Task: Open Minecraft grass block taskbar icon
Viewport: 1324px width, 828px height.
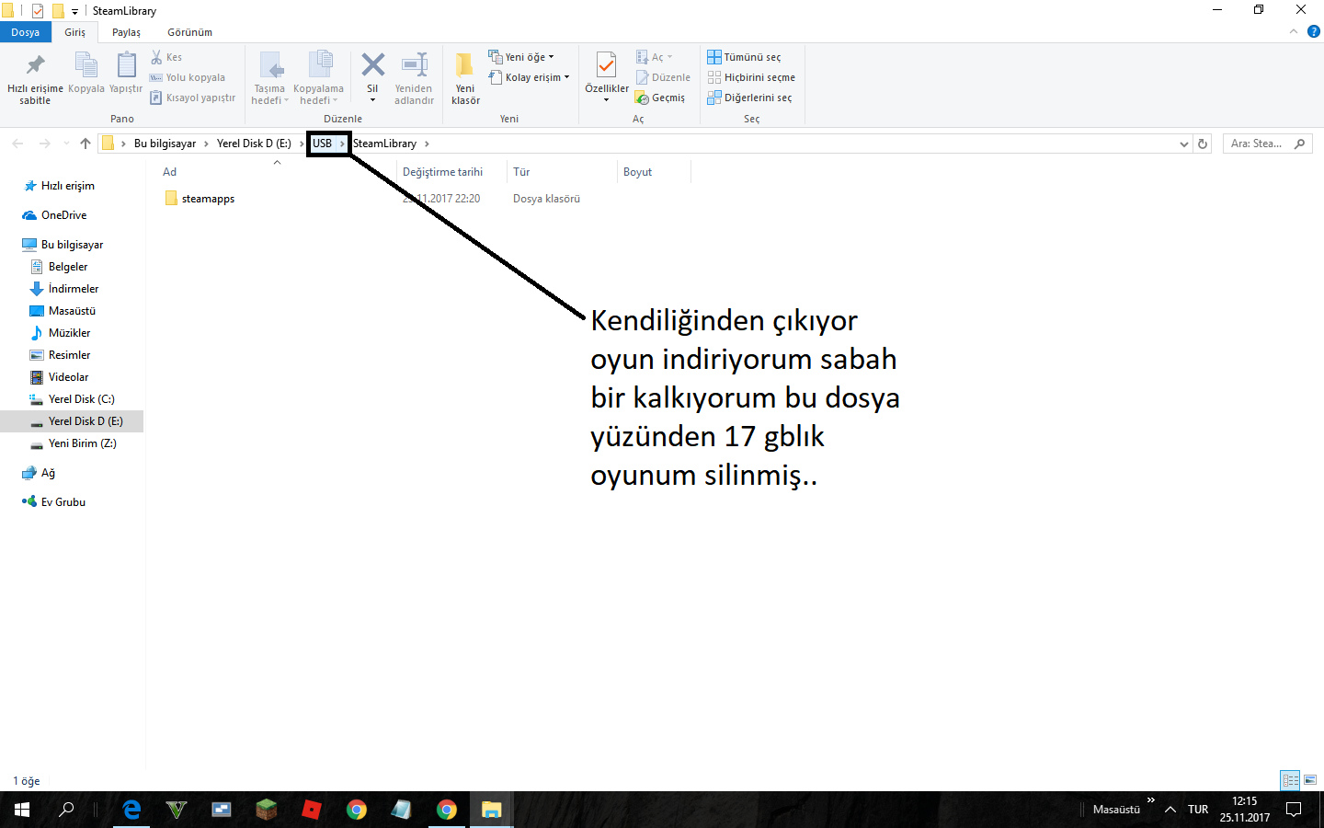Action: tap(267, 810)
